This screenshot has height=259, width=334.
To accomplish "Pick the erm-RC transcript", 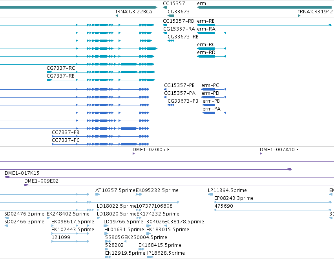I will pyautogui.click(x=212, y=49).
